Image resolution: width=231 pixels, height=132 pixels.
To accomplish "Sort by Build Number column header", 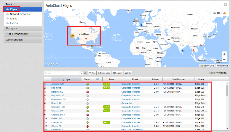I will [178, 79].
